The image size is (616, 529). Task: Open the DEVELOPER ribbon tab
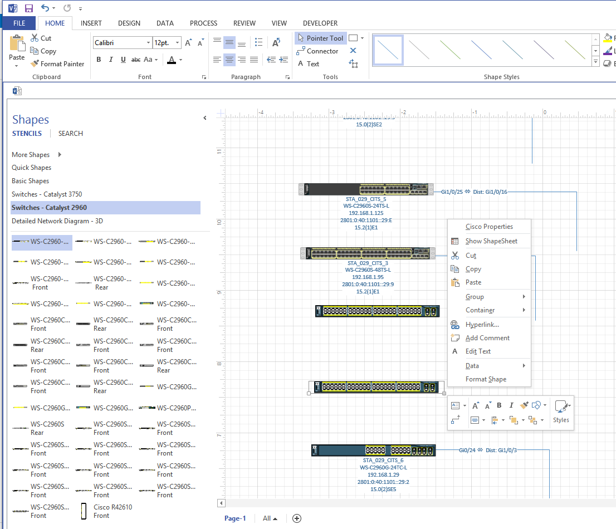click(320, 23)
